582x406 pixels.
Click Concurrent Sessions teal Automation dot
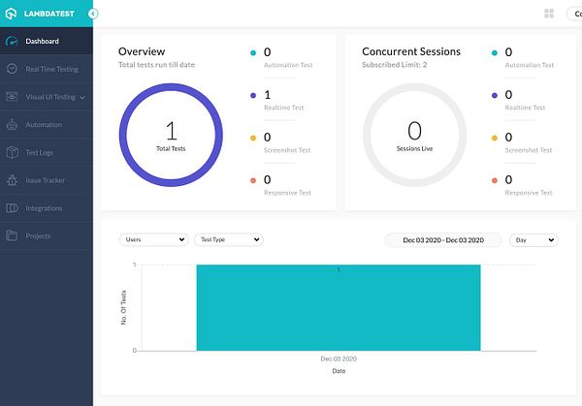[x=495, y=52]
